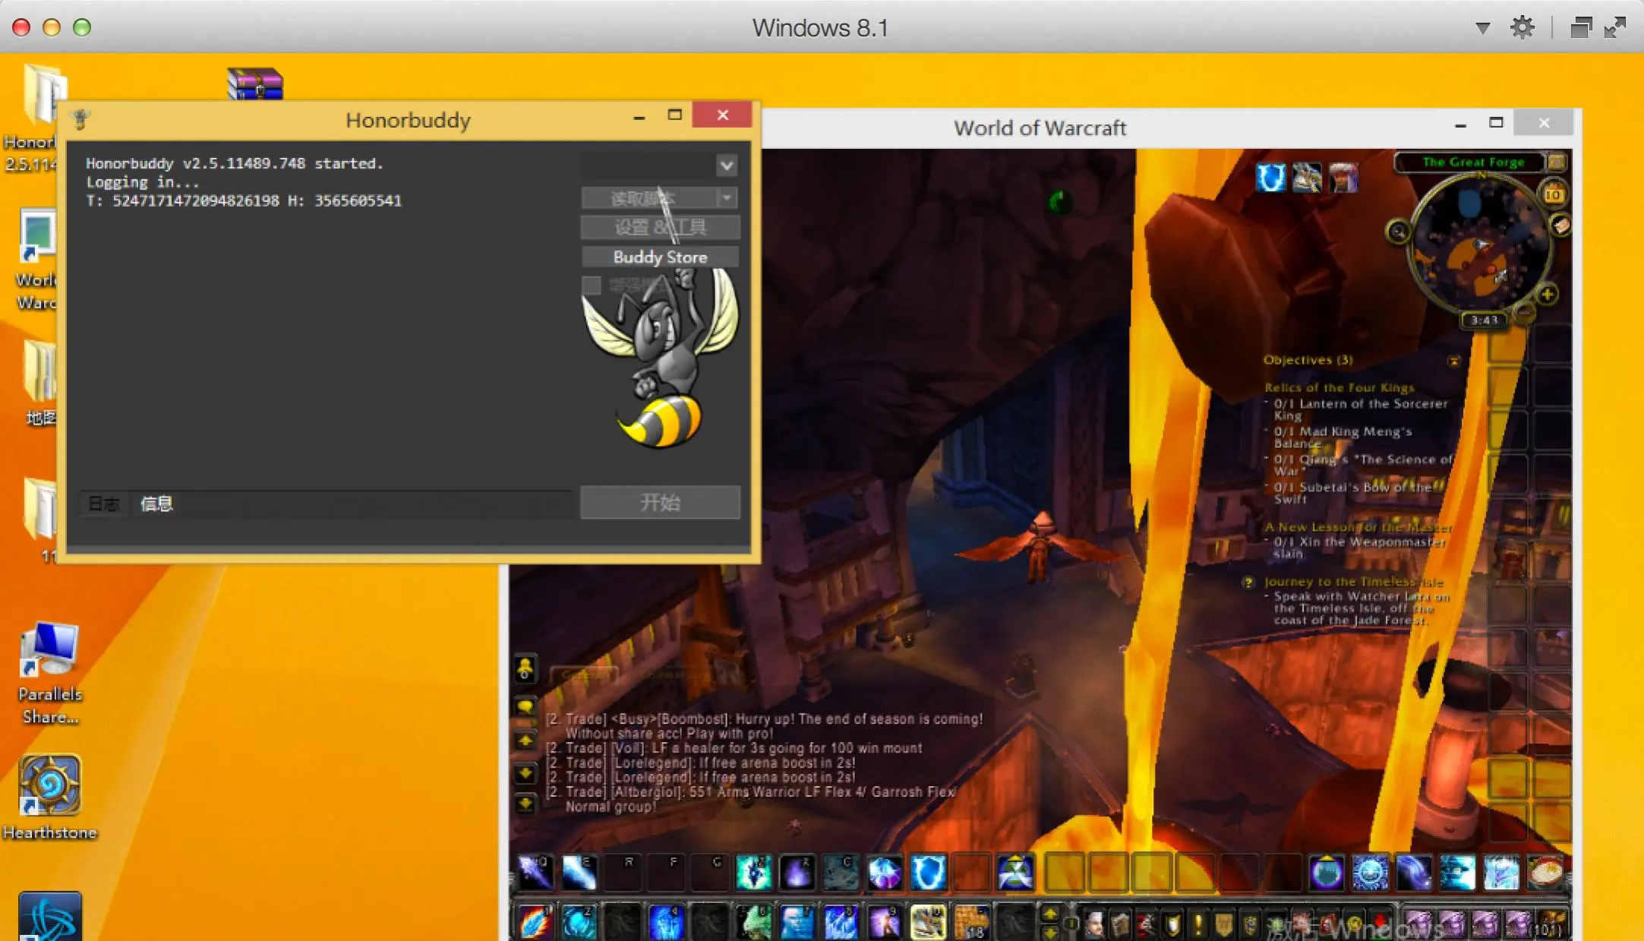Click the minimap tracking magnifier button

[1398, 232]
